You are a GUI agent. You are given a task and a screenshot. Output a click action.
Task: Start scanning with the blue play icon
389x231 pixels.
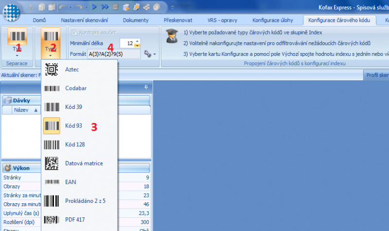click(x=94, y=7)
